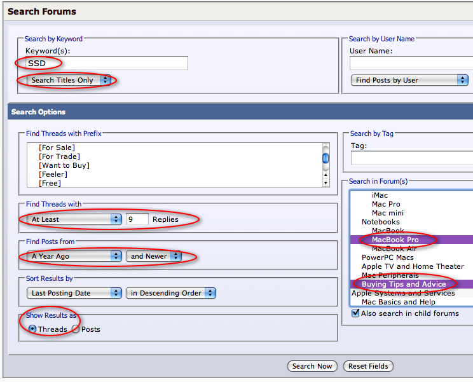
Task: Open the A Year Ago date dropdown
Action: pos(74,256)
